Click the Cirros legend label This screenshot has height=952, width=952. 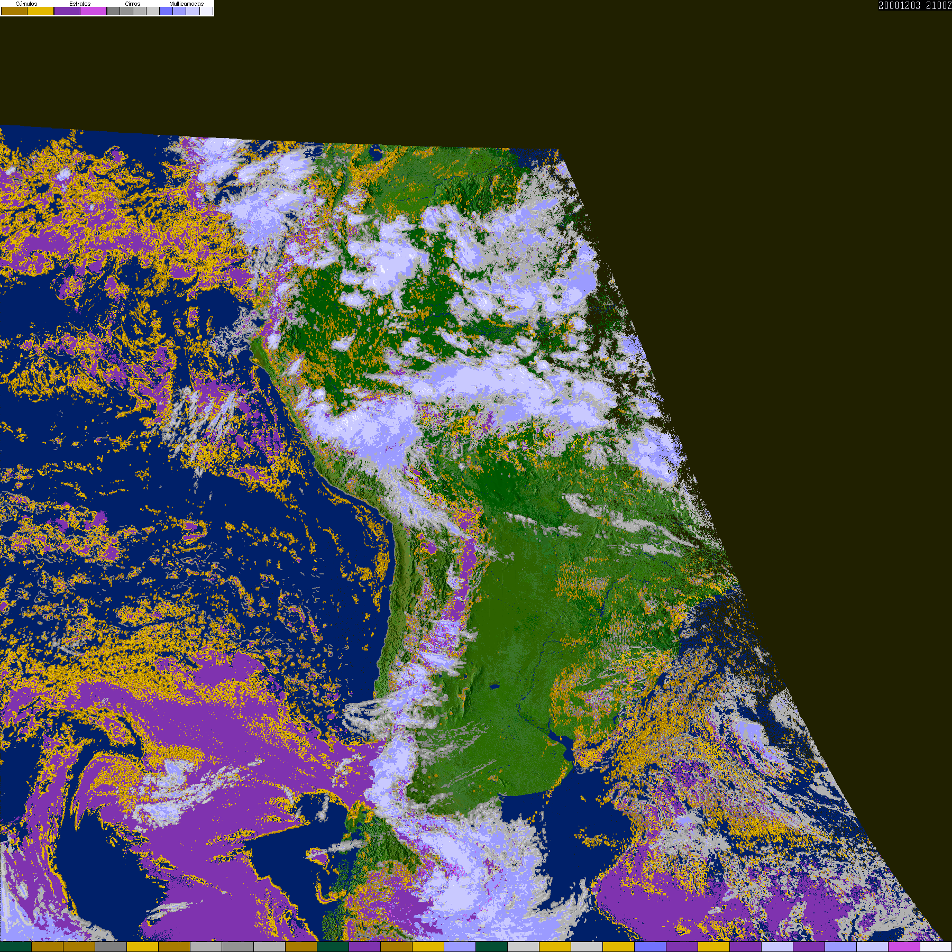(x=133, y=4)
